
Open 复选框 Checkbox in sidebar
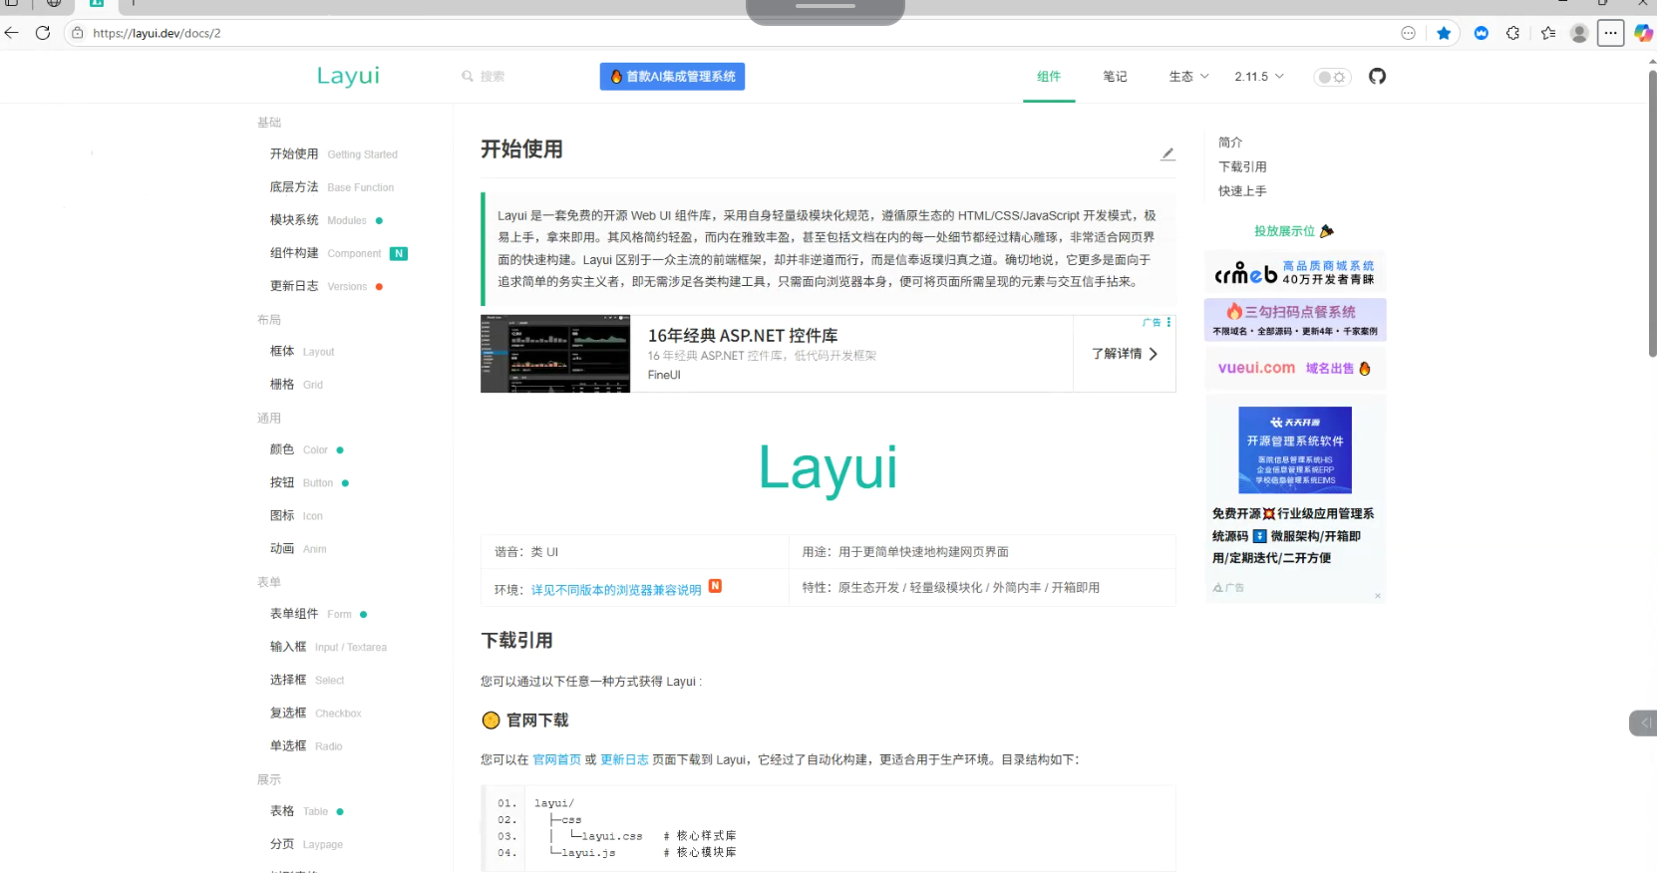pos(315,714)
